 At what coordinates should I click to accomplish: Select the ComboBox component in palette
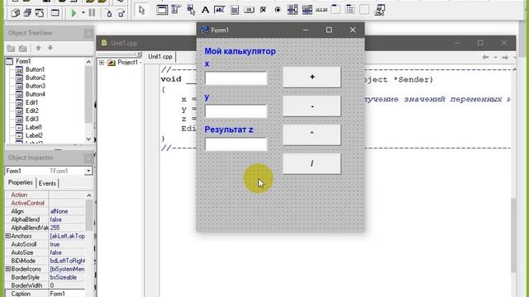click(x=307, y=10)
